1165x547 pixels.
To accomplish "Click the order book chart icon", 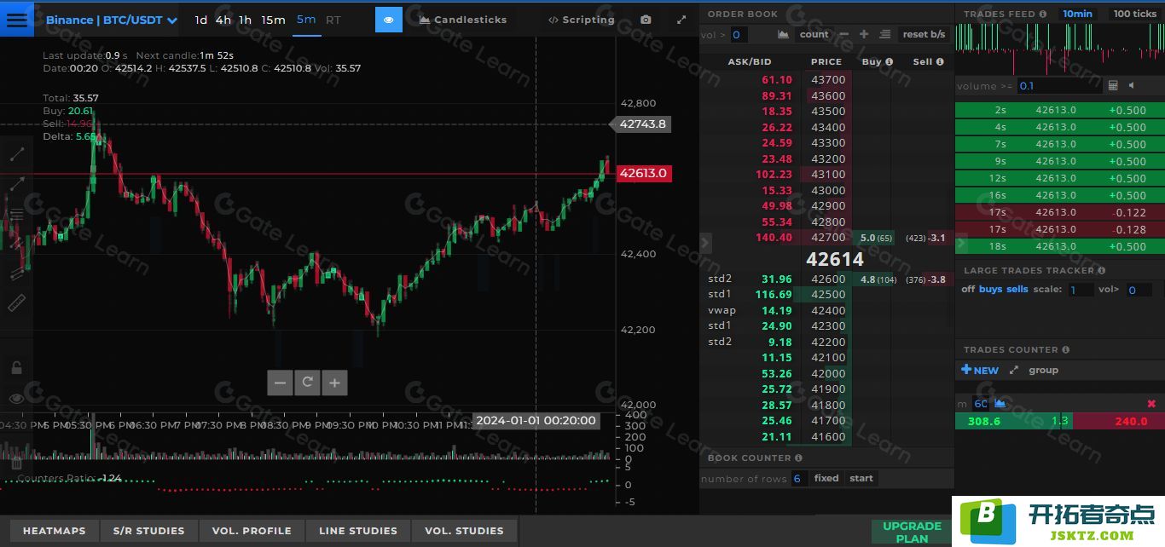I will 784,35.
